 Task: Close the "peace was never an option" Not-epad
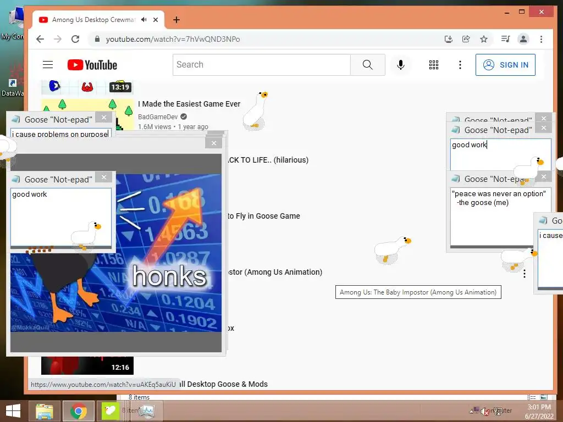(x=544, y=176)
